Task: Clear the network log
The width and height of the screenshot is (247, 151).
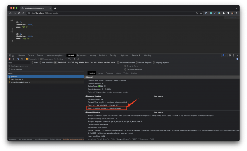Action: (x=14, y=59)
